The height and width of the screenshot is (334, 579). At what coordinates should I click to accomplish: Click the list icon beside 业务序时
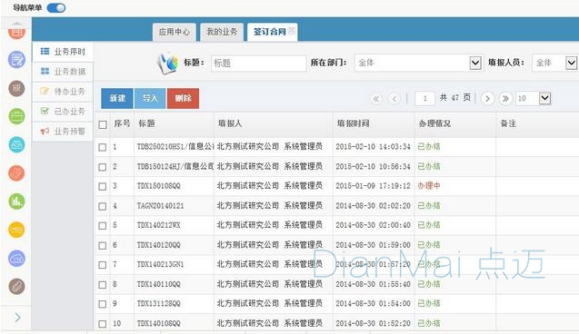point(45,51)
